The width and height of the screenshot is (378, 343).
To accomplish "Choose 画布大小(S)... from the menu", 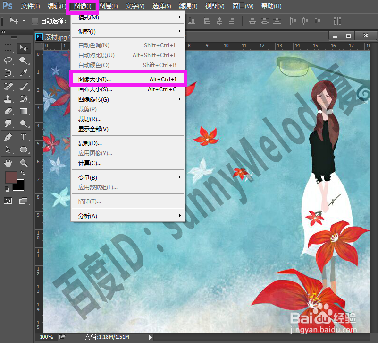I will [128, 89].
